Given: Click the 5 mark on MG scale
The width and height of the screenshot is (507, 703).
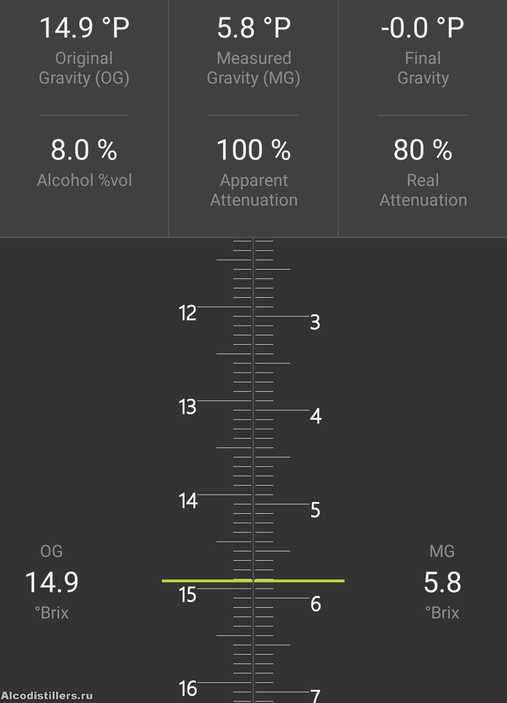Looking at the screenshot, I should (x=315, y=510).
